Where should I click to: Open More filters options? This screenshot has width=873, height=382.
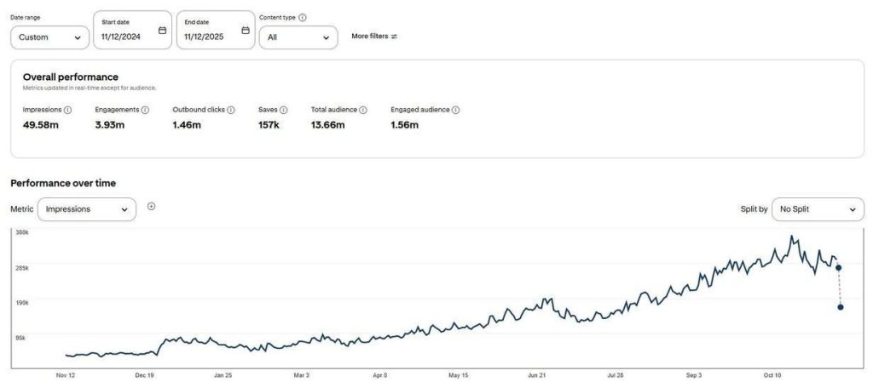pyautogui.click(x=374, y=37)
